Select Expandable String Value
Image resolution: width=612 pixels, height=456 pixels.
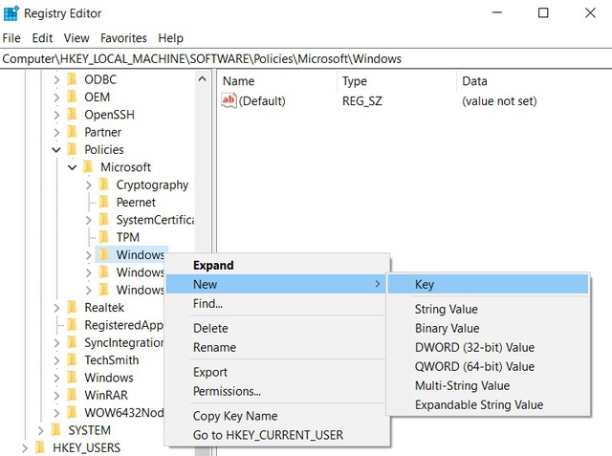pos(488,404)
